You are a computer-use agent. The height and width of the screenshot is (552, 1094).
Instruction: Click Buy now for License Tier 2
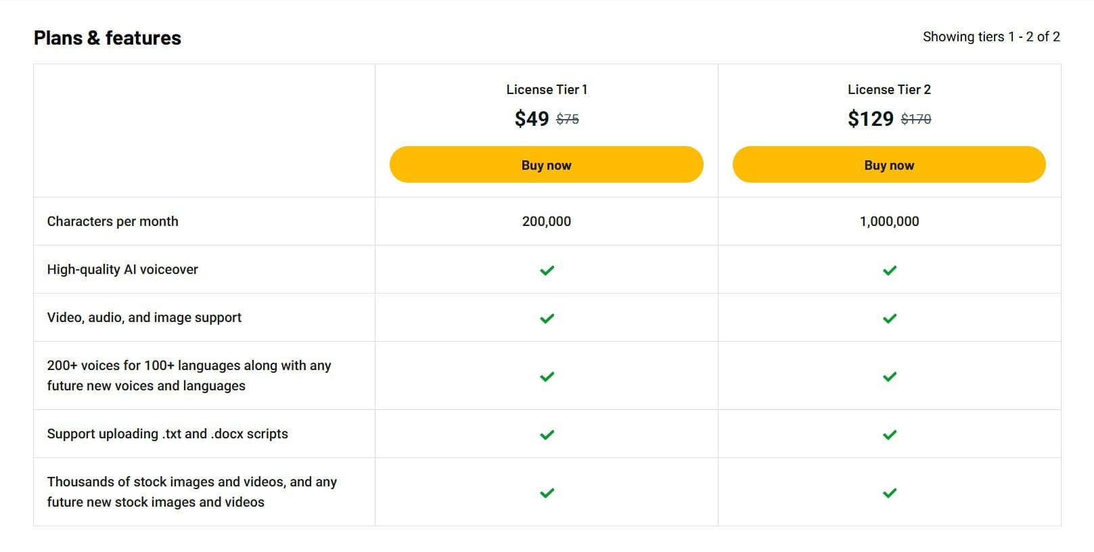[x=888, y=164]
